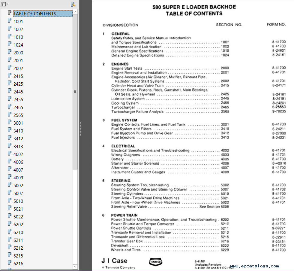Click the bookmark icon beside 6210
Image resolution: width=294 pixels, height=271 pixels.
10,231
